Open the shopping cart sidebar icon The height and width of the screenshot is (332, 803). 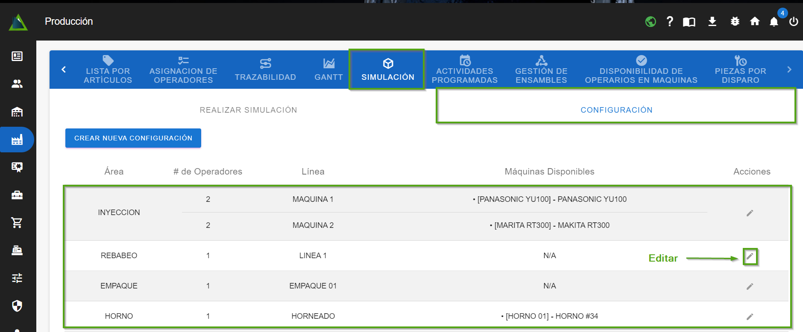click(17, 222)
